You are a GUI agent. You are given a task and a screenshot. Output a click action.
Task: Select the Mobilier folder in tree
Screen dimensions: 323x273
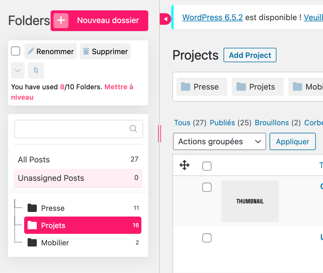point(55,243)
